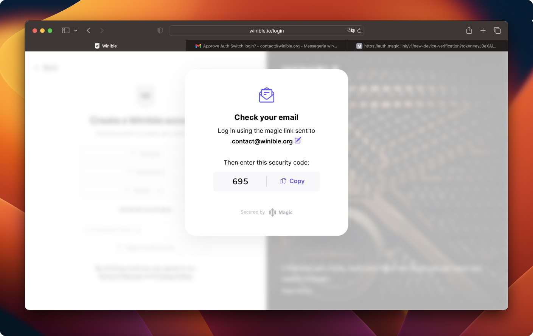Screen dimensions: 533x336
Task: Switch to the auth.magic.link tab
Action: tap(427, 46)
